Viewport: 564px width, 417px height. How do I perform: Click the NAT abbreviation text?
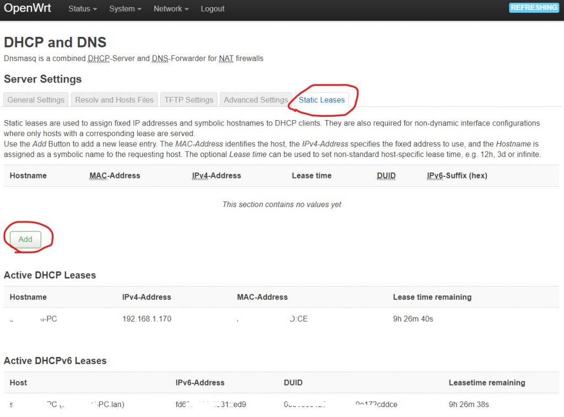(226, 58)
